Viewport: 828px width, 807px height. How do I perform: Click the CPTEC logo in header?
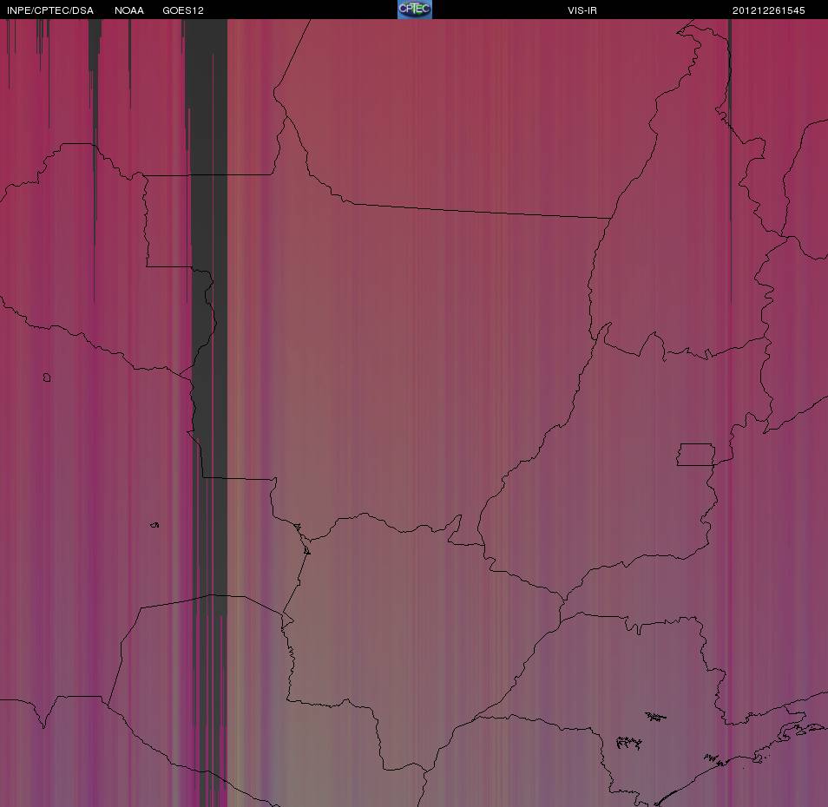click(415, 10)
